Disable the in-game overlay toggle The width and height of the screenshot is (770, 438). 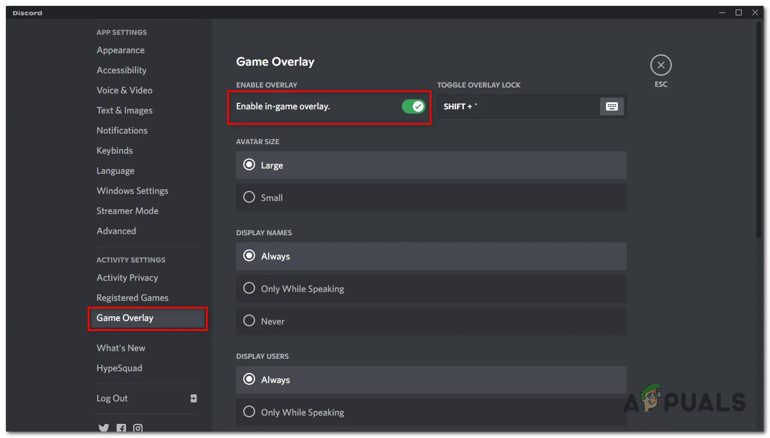(414, 106)
